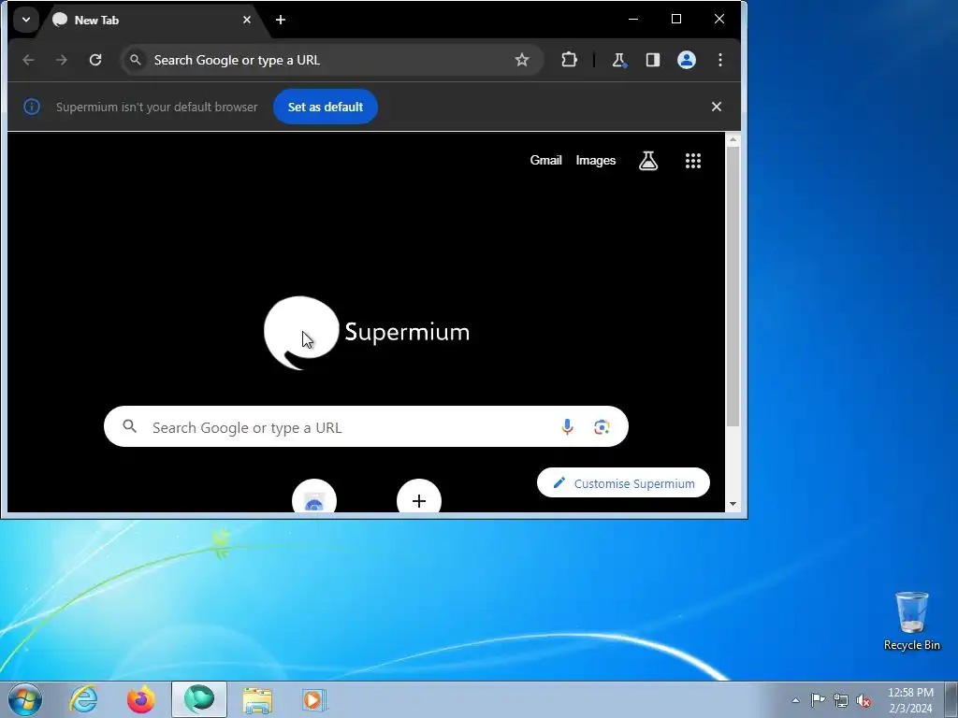Close the New Tab tab
The width and height of the screenshot is (958, 718).
(x=247, y=21)
